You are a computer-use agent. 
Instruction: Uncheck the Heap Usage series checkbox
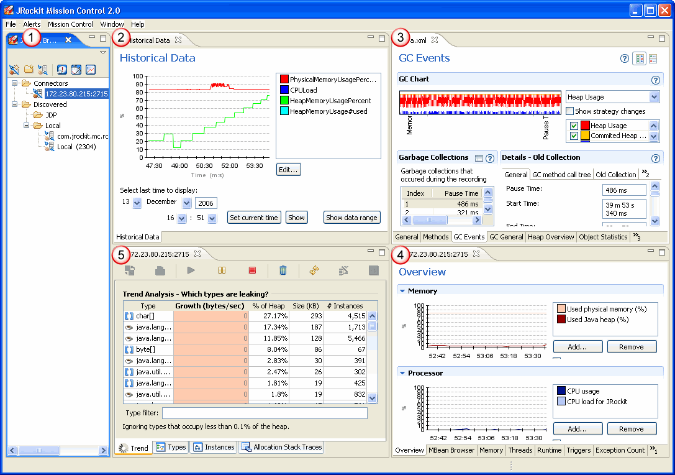pyautogui.click(x=574, y=126)
